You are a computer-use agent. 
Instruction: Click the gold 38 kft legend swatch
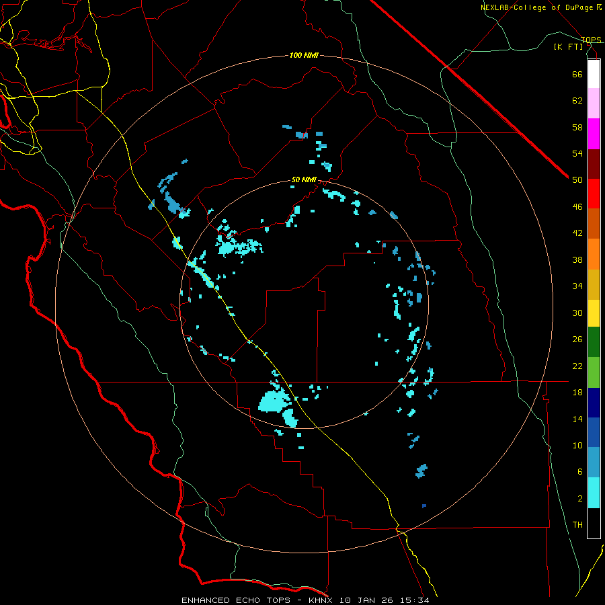(594, 285)
